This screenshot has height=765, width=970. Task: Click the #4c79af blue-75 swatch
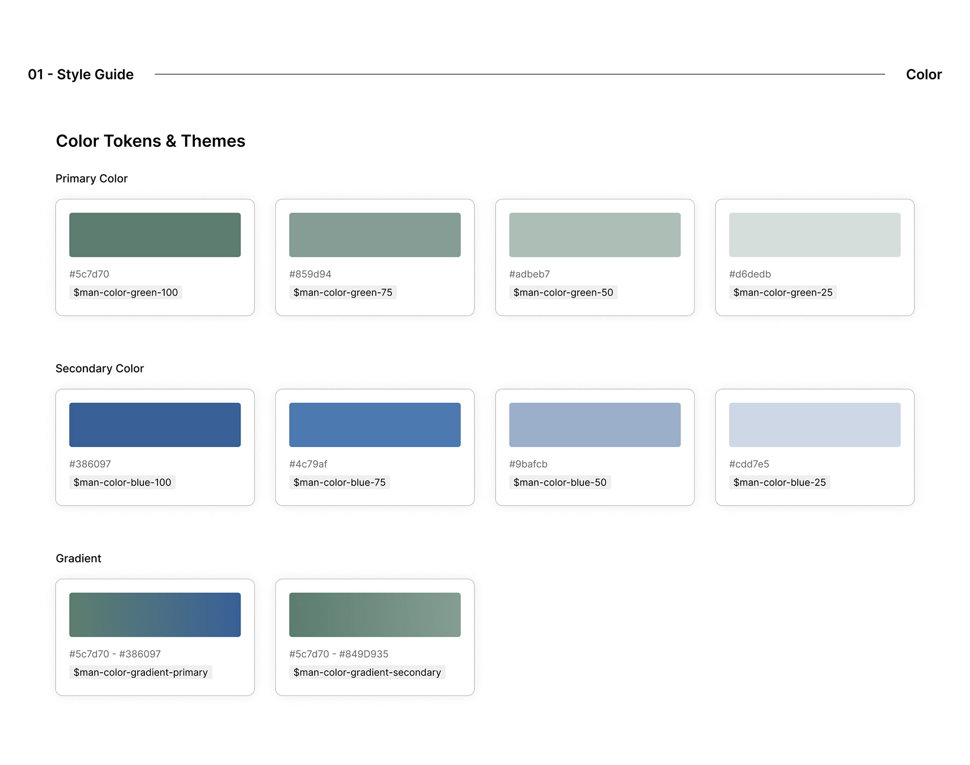click(x=374, y=424)
